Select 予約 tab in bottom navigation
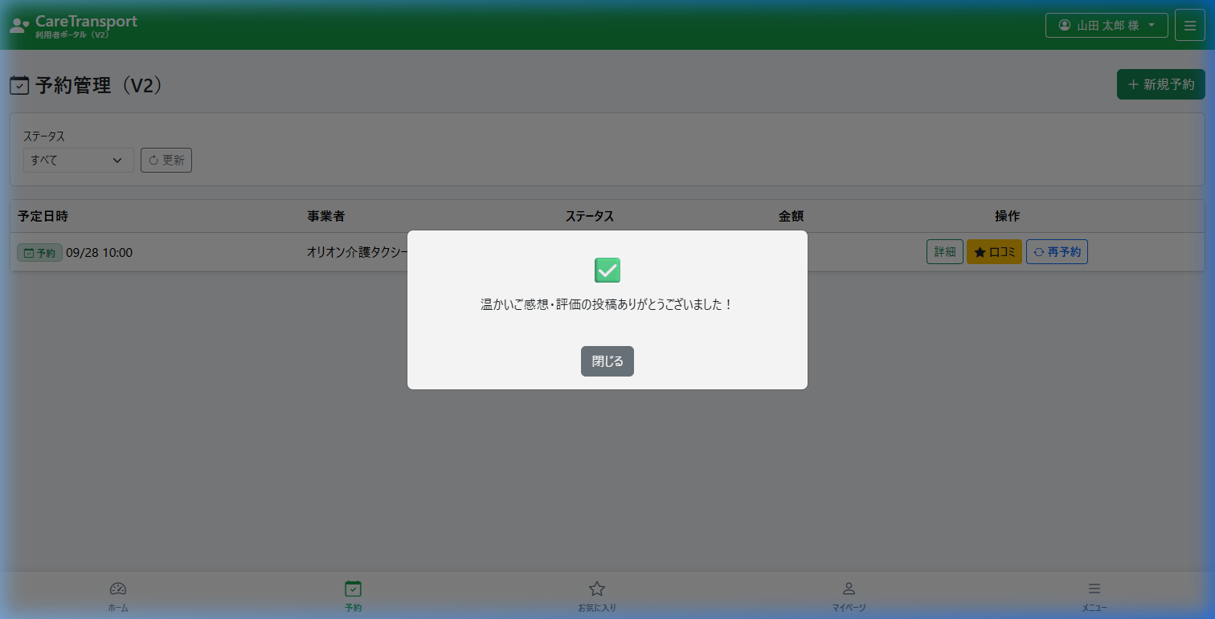This screenshot has width=1215, height=619. (x=353, y=597)
